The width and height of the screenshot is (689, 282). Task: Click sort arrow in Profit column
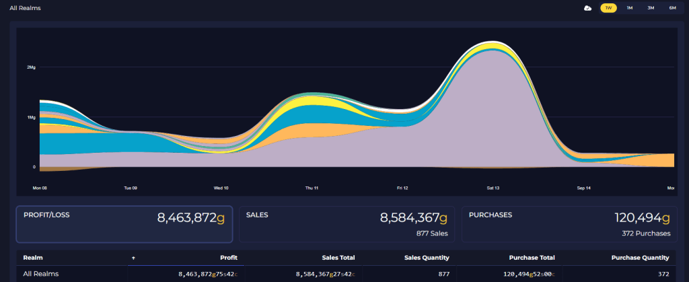[x=133, y=258]
